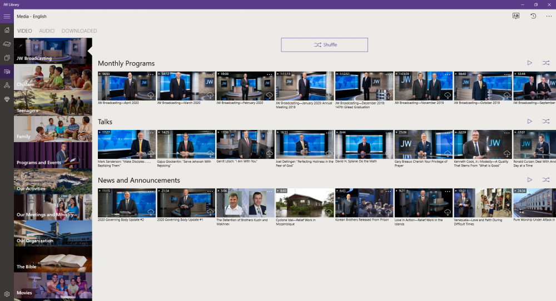Viewport: 556px width, 301px height.
Task: Open the Cyclone Idai relief work video thumbnail
Action: point(304,203)
